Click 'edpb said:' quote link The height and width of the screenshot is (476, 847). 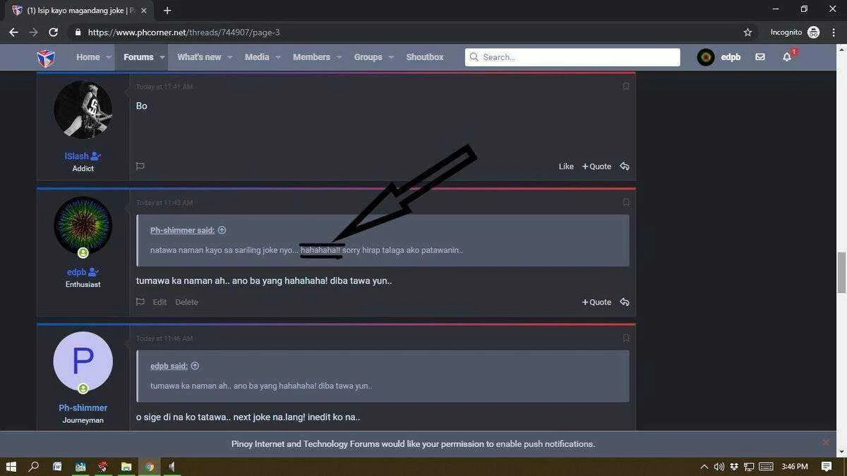point(169,366)
